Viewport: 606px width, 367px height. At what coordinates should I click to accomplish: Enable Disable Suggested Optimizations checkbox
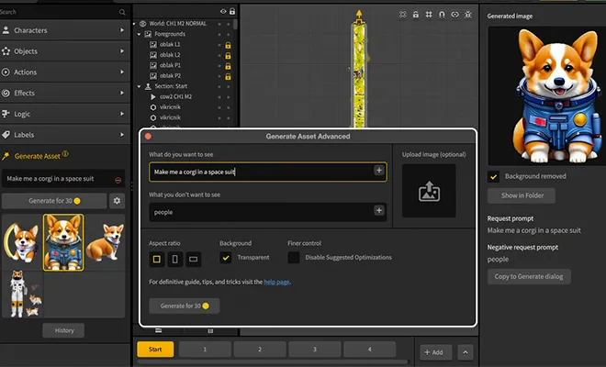point(293,258)
